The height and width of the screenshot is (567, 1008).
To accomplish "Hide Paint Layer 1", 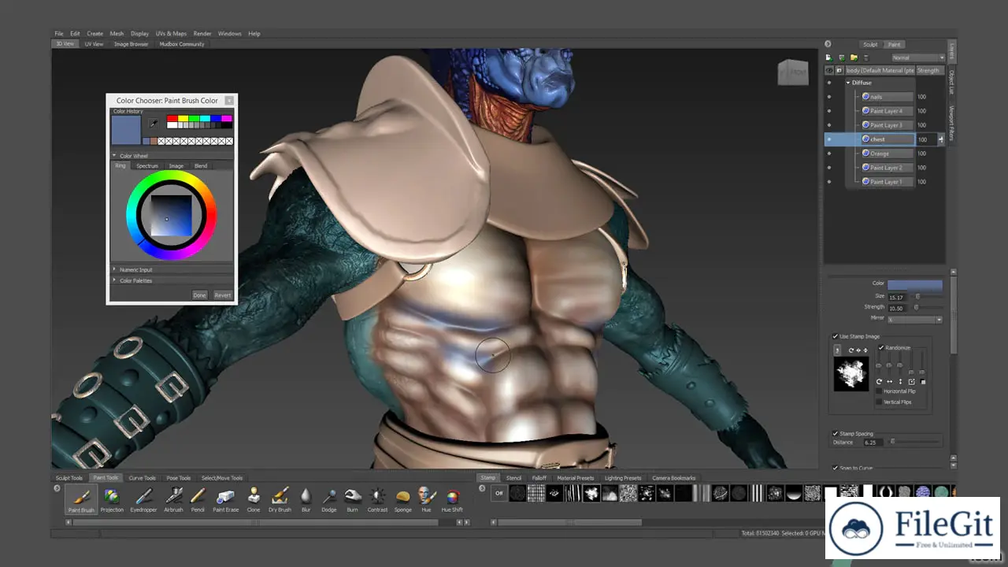I will click(828, 182).
